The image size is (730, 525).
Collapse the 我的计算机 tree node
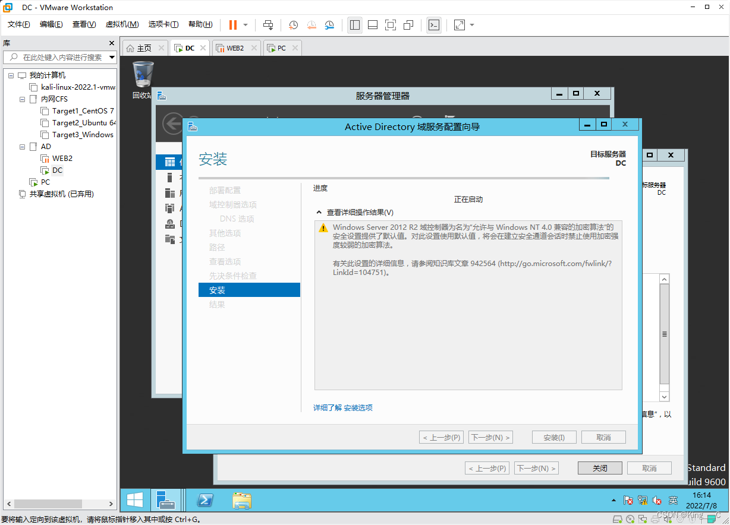(x=11, y=75)
